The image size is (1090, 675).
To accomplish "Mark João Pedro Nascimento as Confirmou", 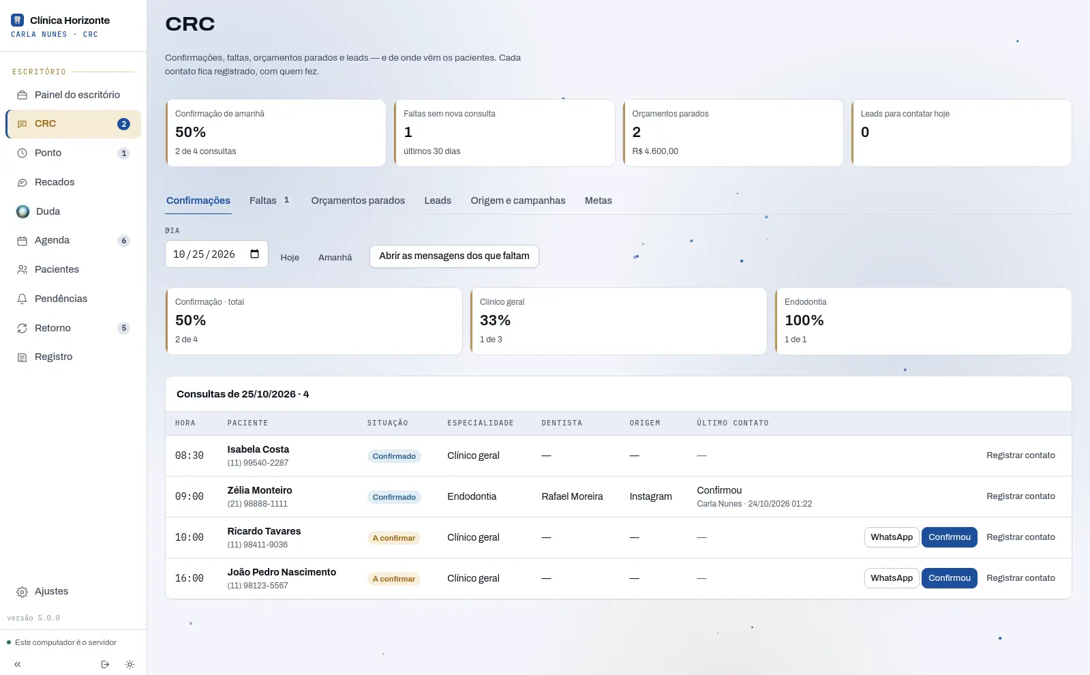I will click(949, 578).
